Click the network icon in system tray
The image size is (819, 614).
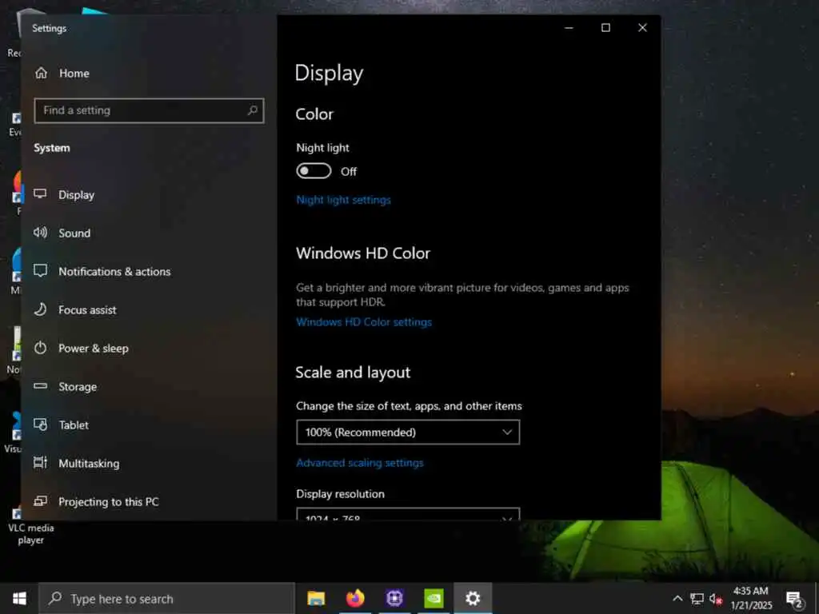coord(697,598)
